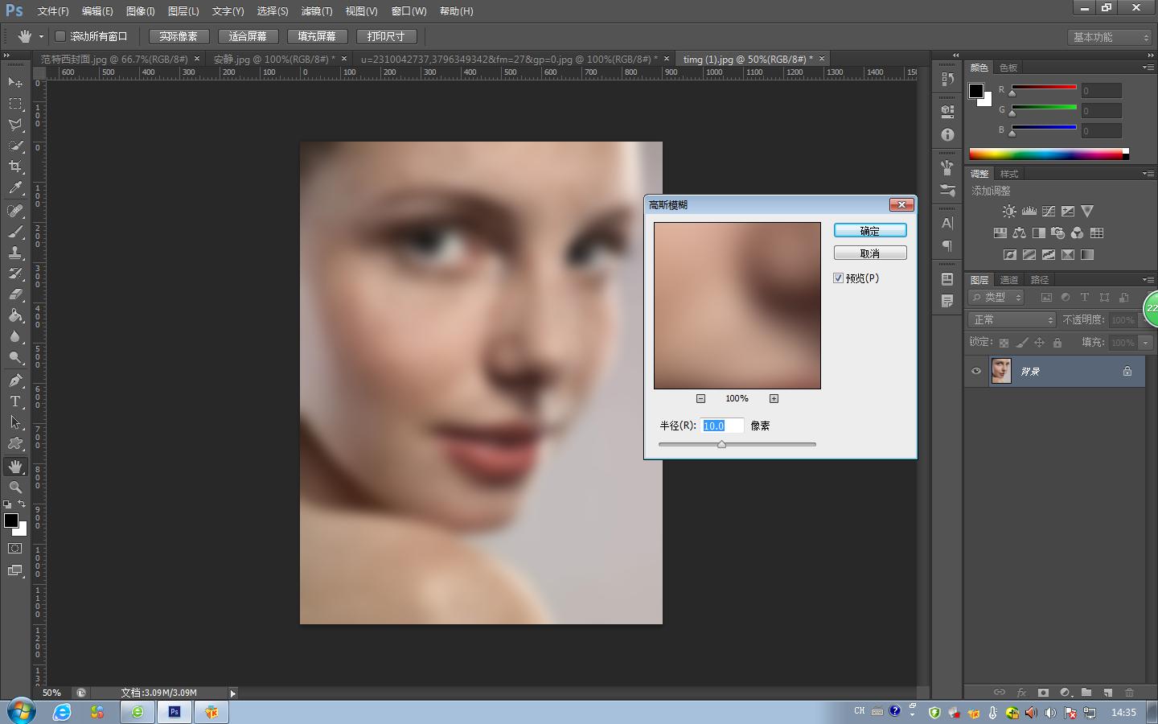Enable the 滚动所有窗口 checkbox

pos(60,36)
